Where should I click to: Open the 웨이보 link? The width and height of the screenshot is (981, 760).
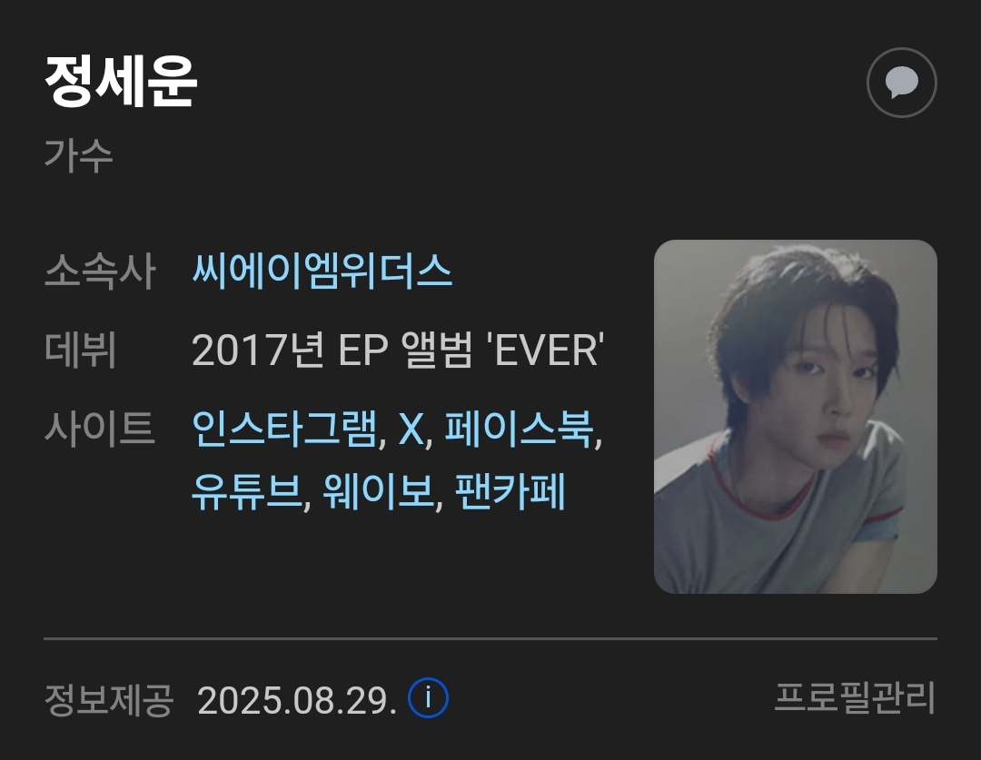pos(379,491)
